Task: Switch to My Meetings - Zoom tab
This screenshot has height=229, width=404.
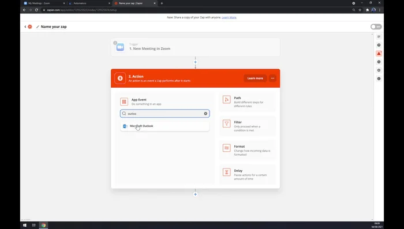Action: 44,3
